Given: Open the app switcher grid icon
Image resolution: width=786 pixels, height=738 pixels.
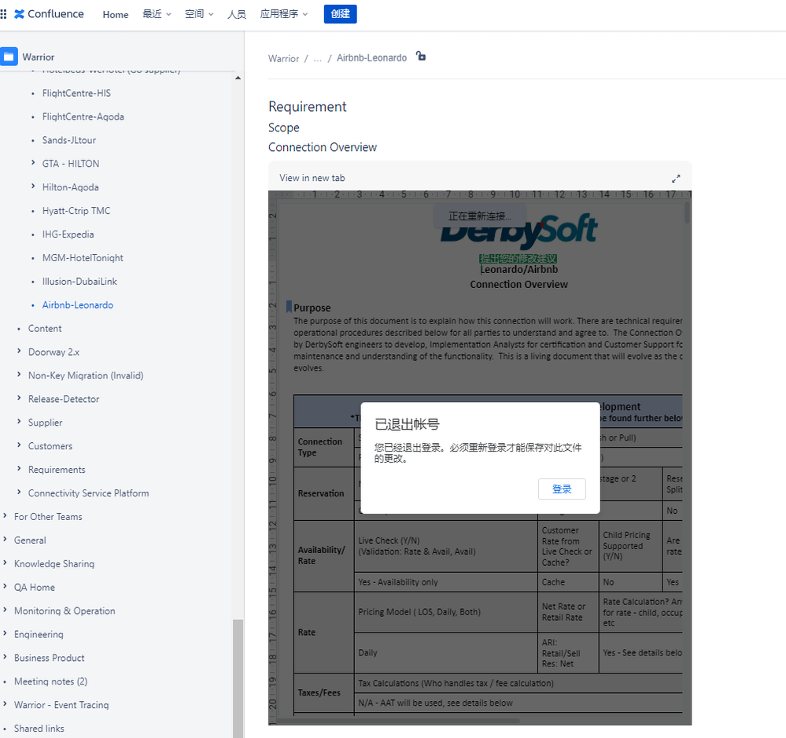Looking at the screenshot, I should [3, 14].
